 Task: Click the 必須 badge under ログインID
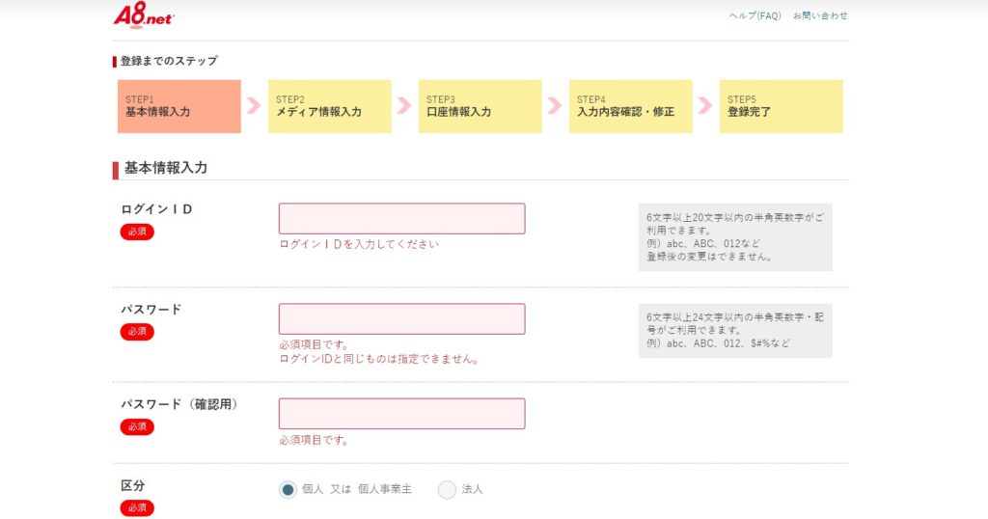point(137,232)
